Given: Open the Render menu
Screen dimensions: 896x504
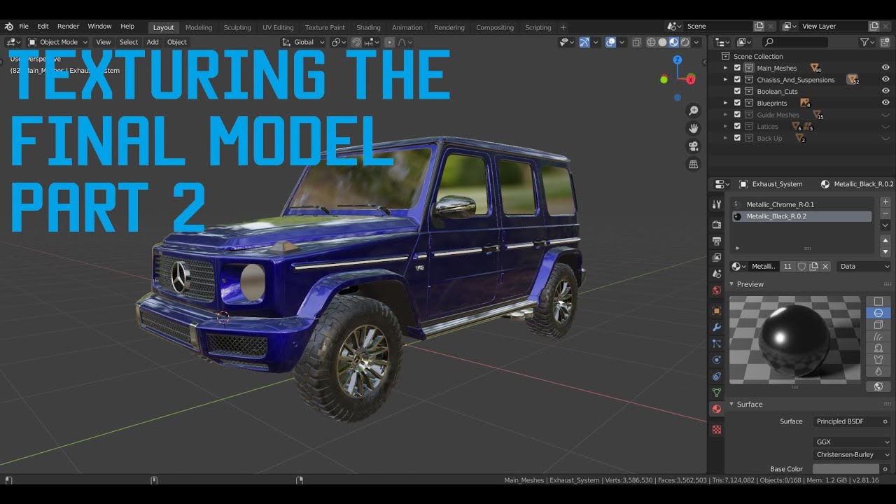Looking at the screenshot, I should (68, 27).
